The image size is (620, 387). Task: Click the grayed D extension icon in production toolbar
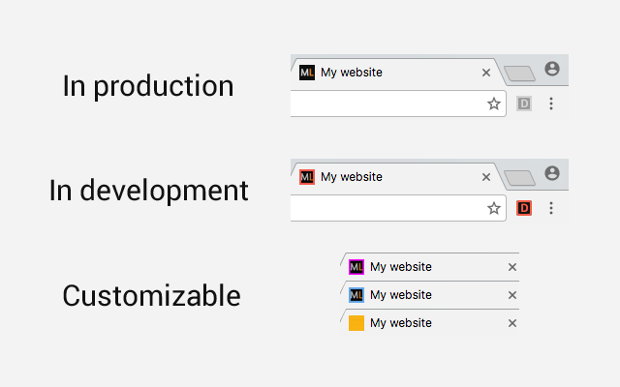[x=524, y=104]
